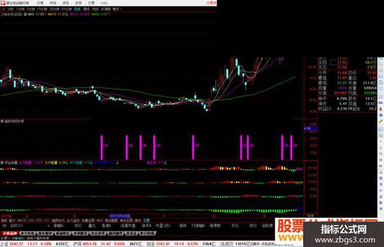Open the 行情 menu

[x=40, y=3]
